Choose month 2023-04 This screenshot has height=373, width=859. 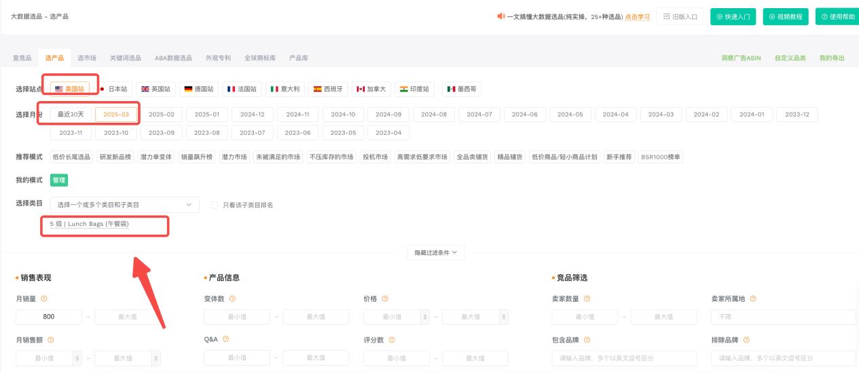coord(388,133)
